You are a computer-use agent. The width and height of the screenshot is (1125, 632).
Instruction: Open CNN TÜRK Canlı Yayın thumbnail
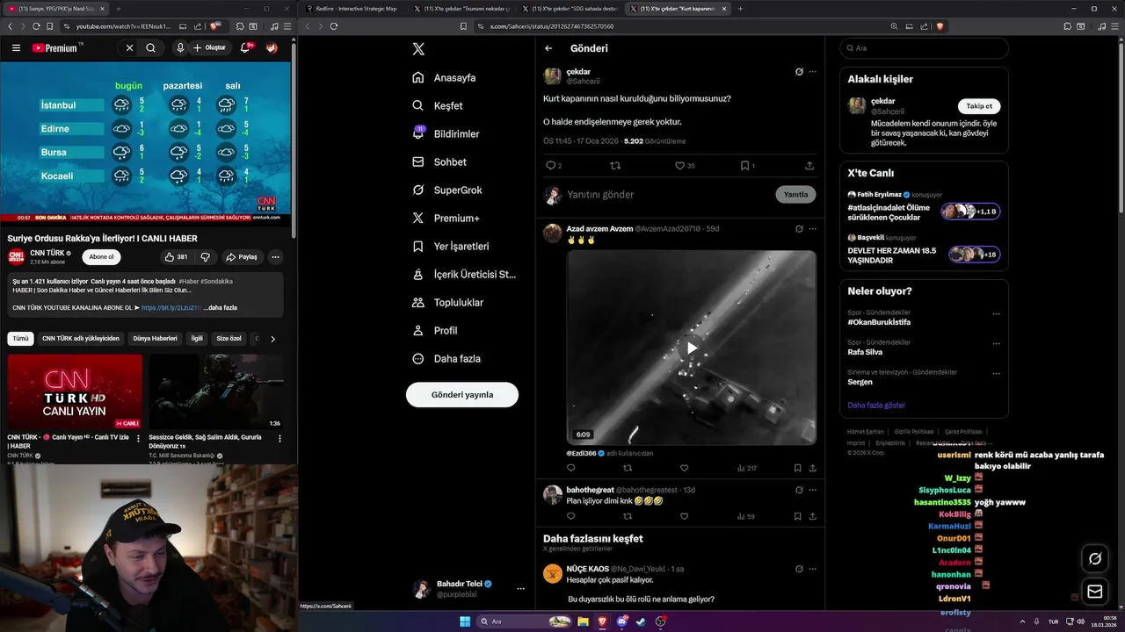[75, 391]
